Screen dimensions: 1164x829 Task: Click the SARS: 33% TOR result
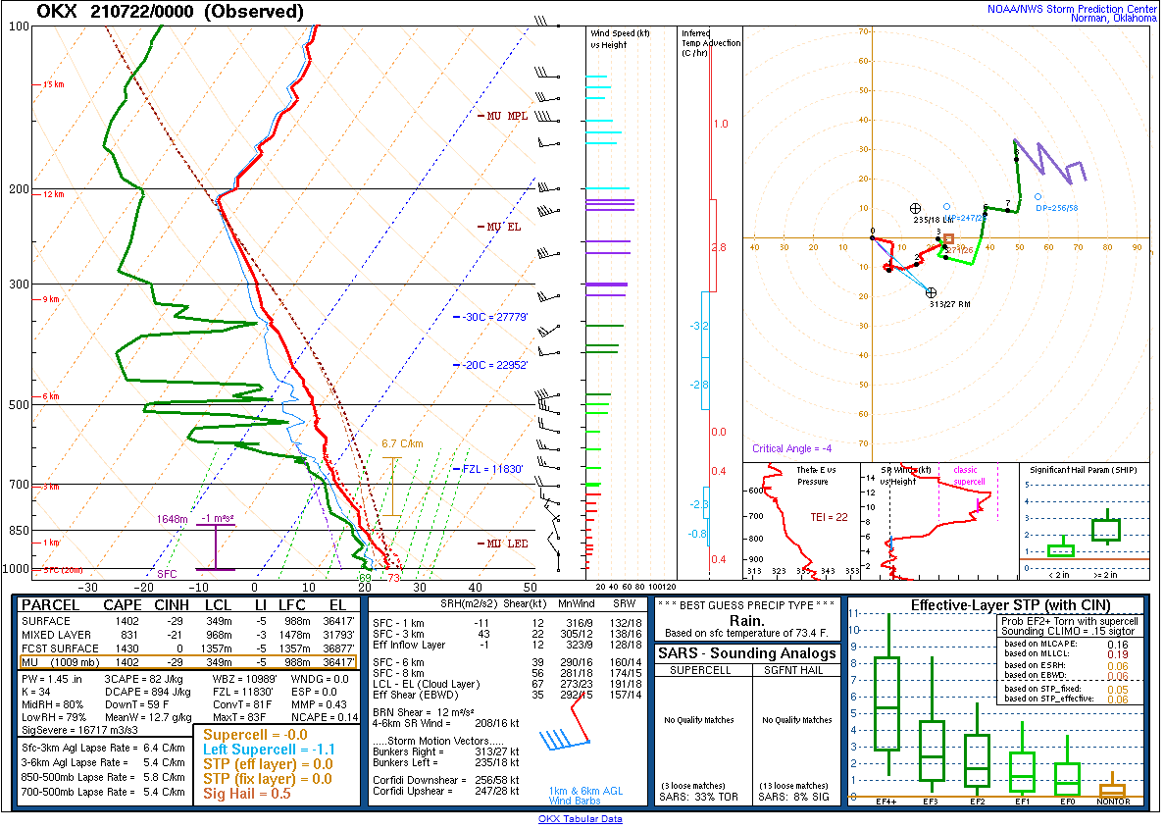tap(698, 798)
